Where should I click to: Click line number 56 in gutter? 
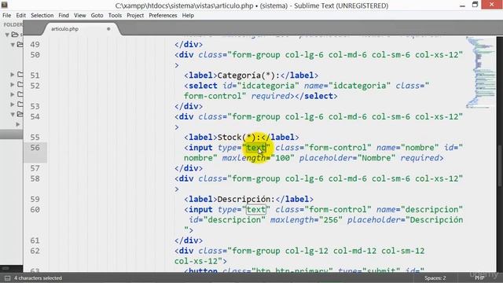coord(35,148)
